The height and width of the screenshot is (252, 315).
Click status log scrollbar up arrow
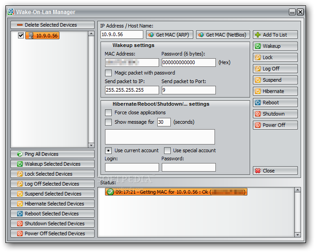297,190
